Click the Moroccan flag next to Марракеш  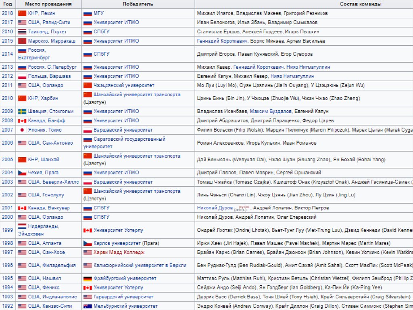(x=22, y=41)
